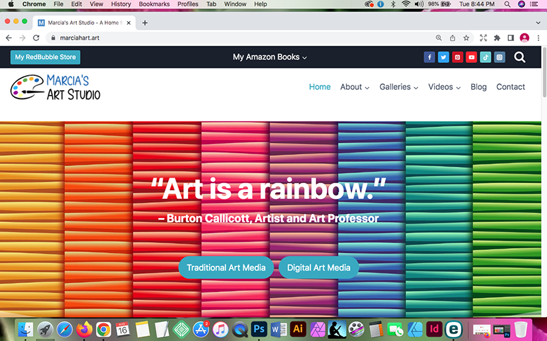This screenshot has height=341, width=547.
Task: Click the My RedBubble Store button
Action: coord(45,57)
